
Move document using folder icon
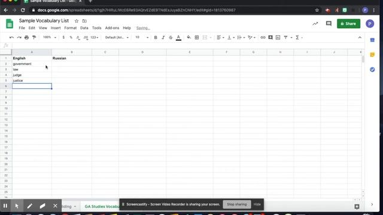[84, 21]
